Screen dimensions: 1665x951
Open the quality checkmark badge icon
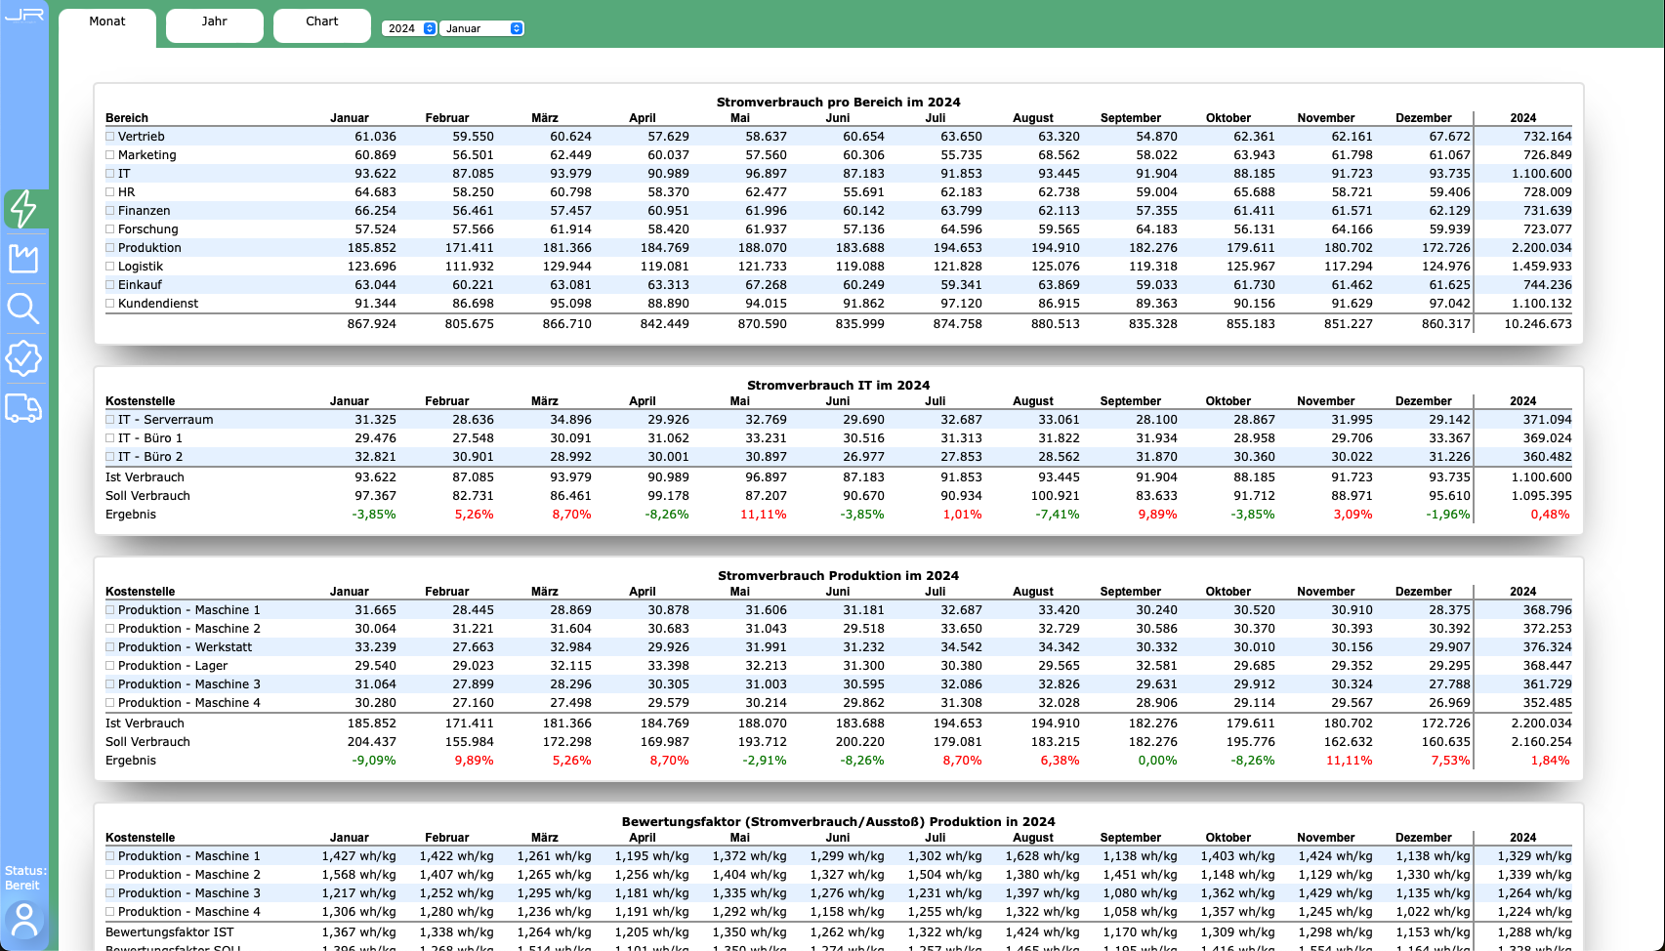pos(23,358)
